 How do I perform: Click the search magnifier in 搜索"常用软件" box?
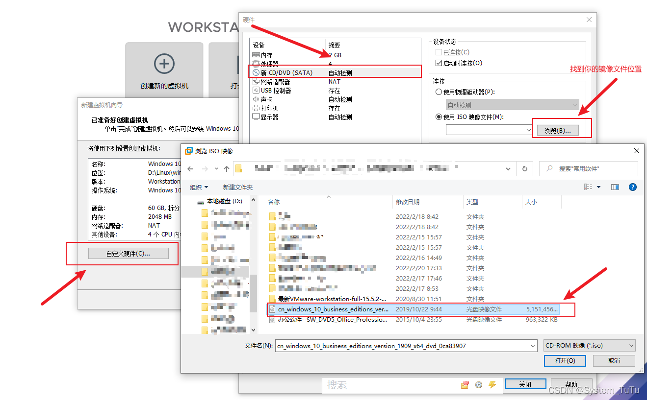pyautogui.click(x=549, y=168)
